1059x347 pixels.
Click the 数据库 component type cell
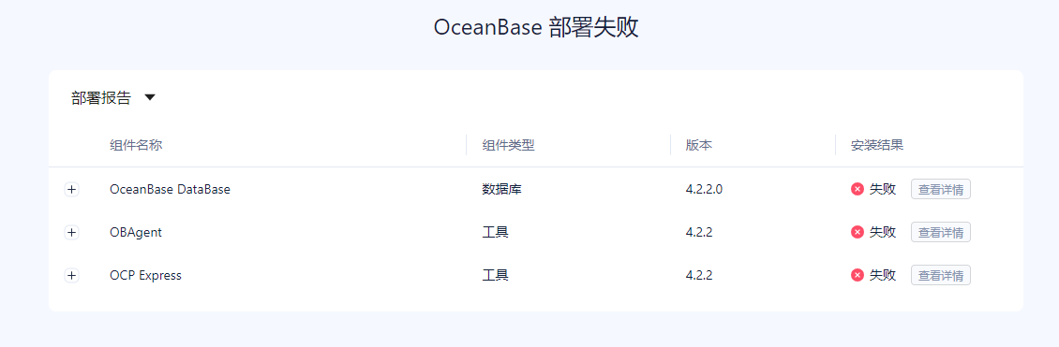501,189
